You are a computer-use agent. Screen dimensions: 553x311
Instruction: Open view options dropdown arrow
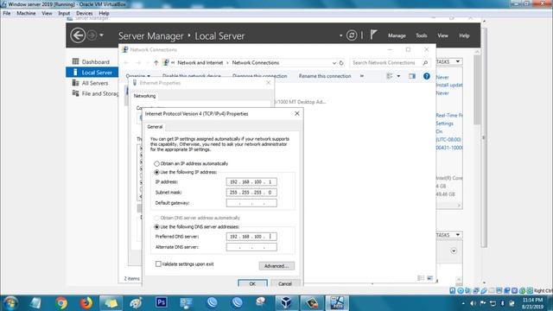coord(398,76)
